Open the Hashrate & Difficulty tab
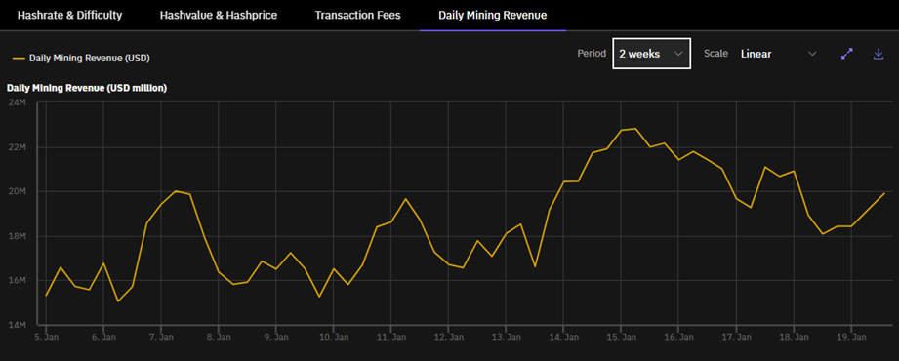This screenshot has height=361, width=899. [69, 15]
